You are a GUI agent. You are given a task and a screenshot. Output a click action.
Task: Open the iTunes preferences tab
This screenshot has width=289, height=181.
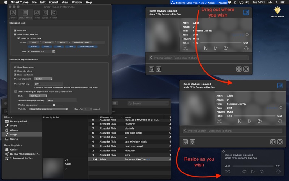[37, 14]
